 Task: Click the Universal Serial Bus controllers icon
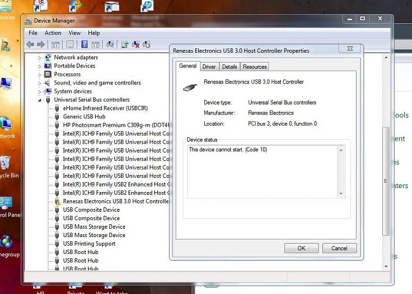click(48, 100)
